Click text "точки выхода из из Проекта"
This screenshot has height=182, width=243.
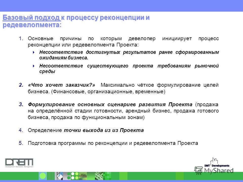tap(104, 130)
